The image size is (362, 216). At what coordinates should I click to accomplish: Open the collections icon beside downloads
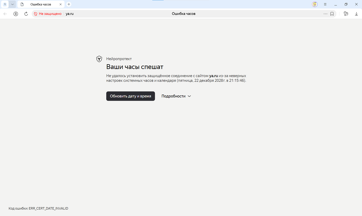346,14
